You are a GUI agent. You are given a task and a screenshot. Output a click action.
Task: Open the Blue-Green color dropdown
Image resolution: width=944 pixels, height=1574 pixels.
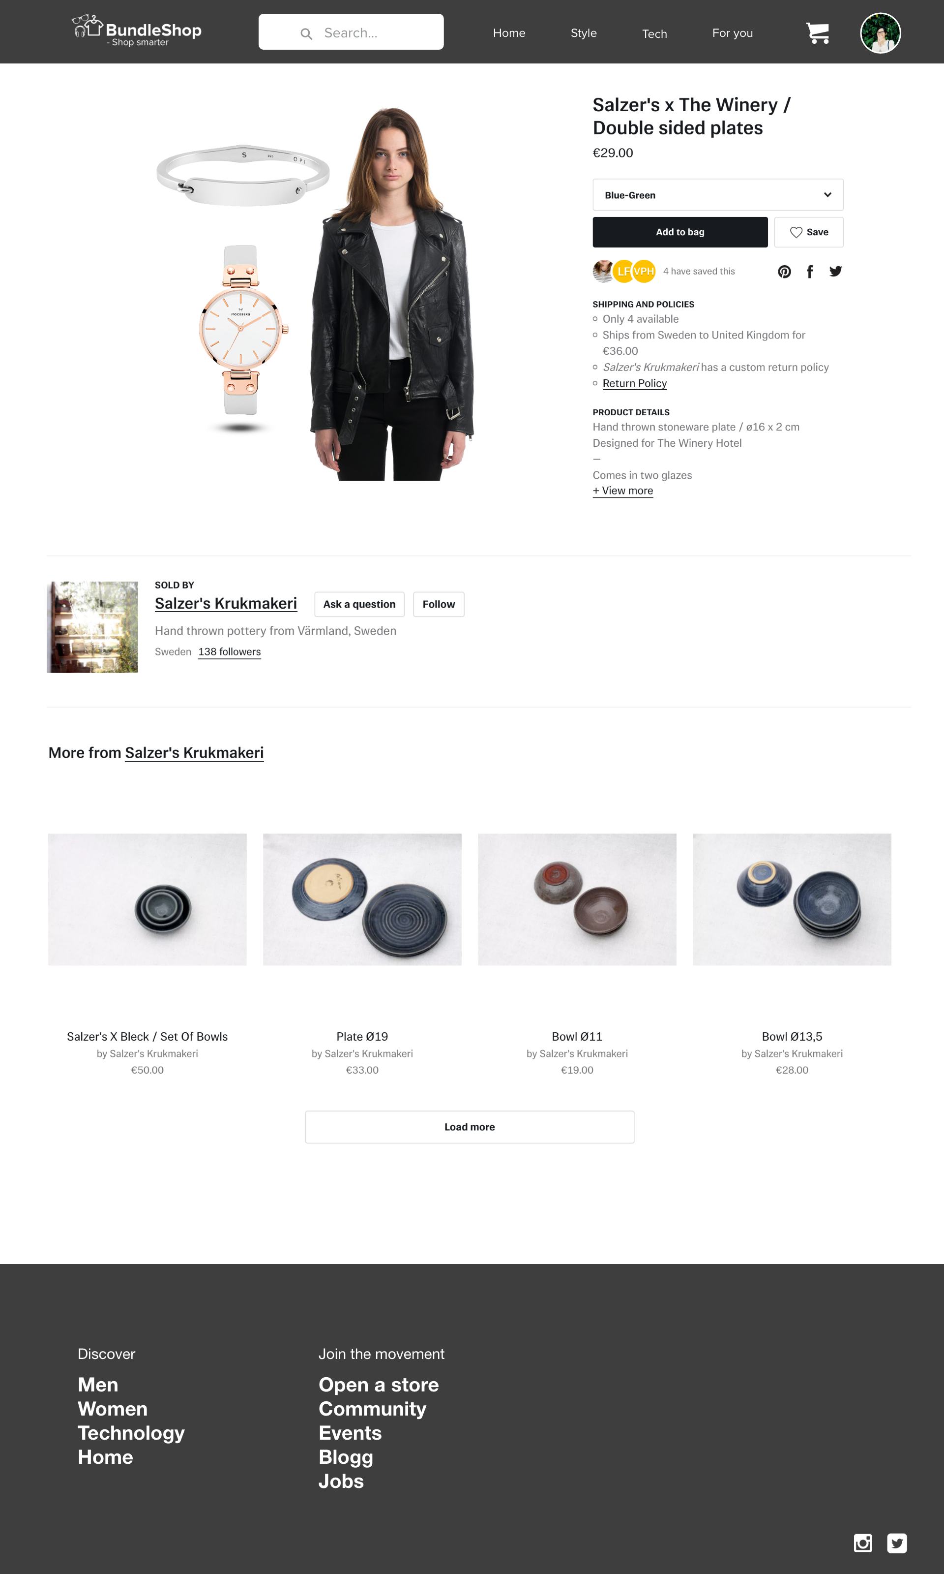tap(717, 195)
